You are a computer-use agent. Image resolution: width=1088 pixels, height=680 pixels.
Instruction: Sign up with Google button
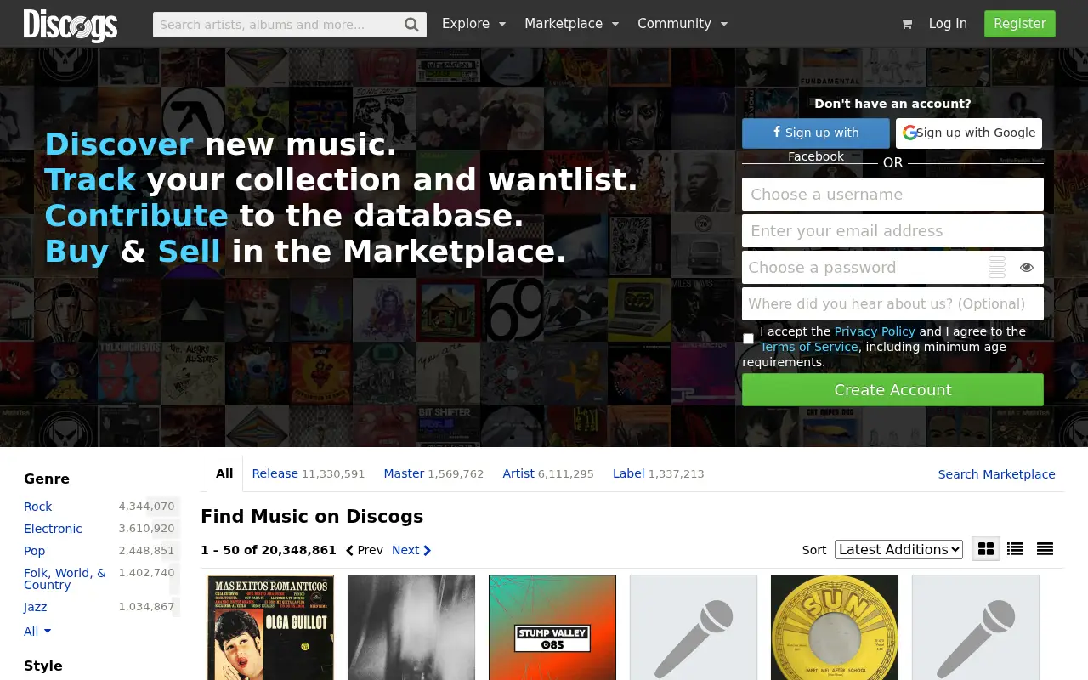pyautogui.click(x=969, y=133)
